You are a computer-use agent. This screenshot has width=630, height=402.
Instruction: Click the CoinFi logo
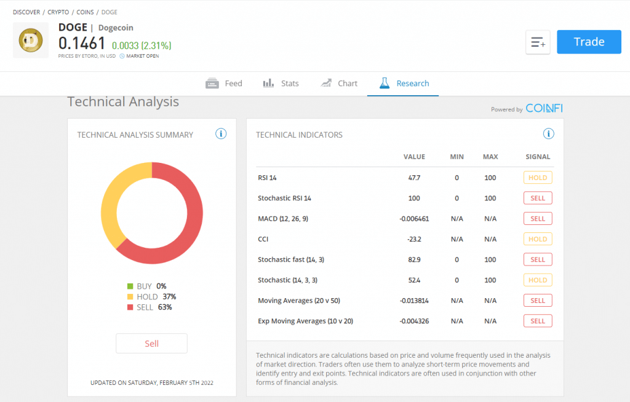[x=544, y=108]
